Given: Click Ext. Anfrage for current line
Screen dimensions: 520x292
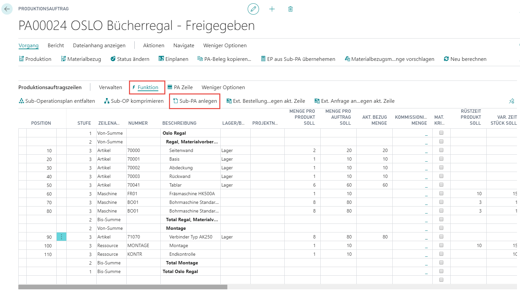Looking at the screenshot, I should point(355,101).
